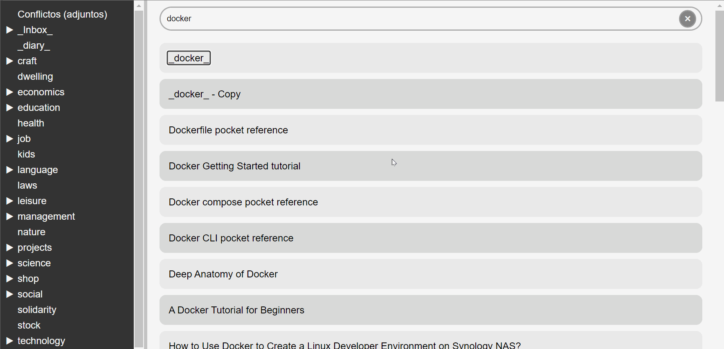Open the education notebook label

click(x=39, y=108)
